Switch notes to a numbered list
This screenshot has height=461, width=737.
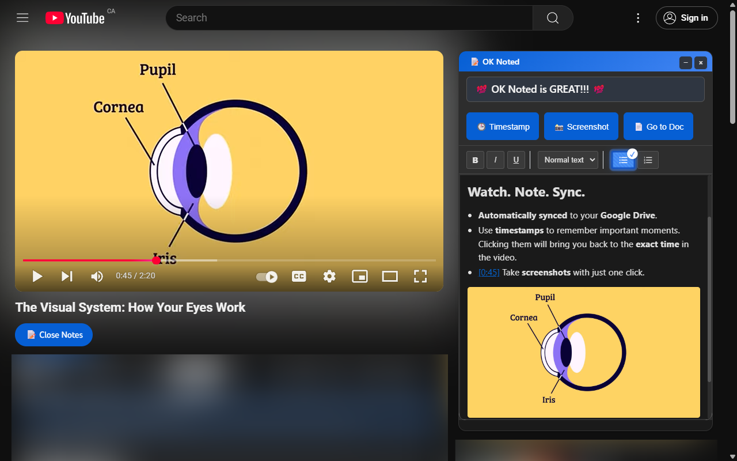(x=648, y=160)
